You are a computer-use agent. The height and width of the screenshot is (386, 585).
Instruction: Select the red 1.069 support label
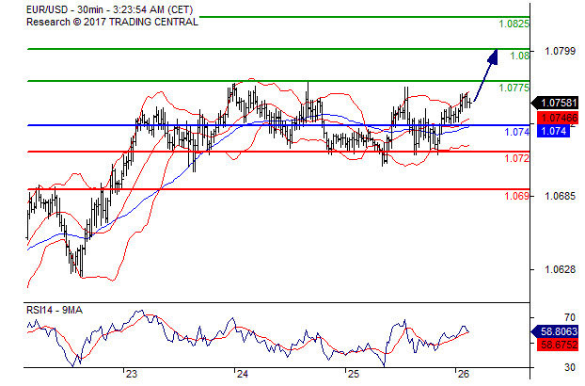coord(516,196)
